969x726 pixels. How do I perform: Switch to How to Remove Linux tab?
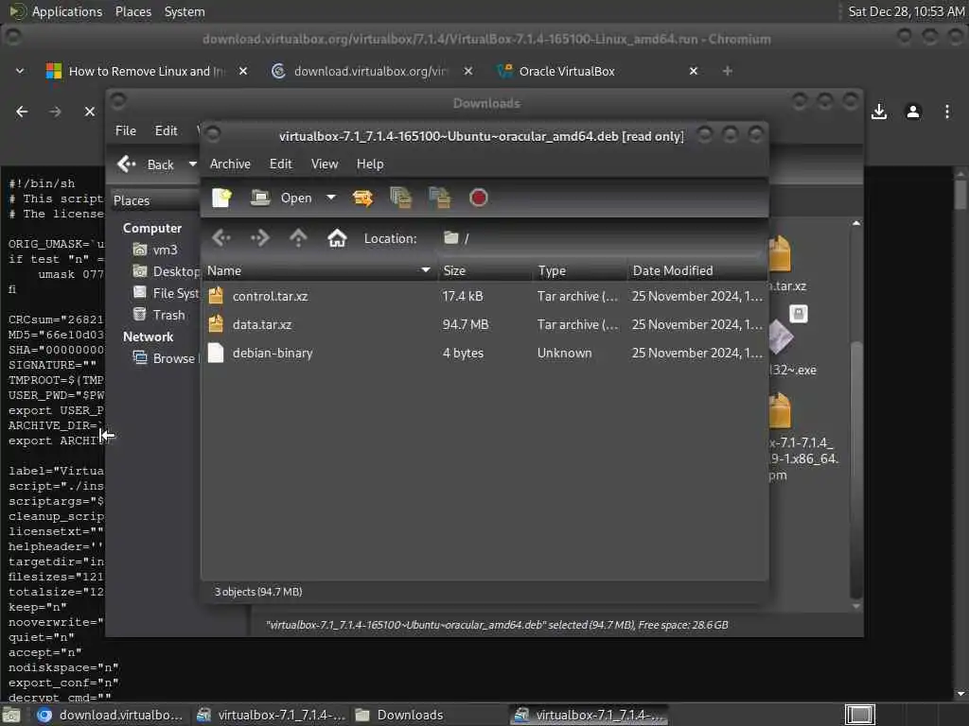tap(145, 71)
